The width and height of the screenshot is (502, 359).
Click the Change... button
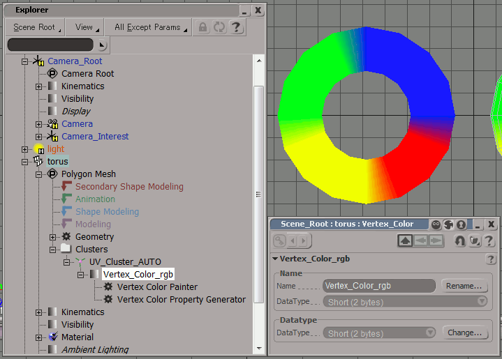[x=463, y=333]
